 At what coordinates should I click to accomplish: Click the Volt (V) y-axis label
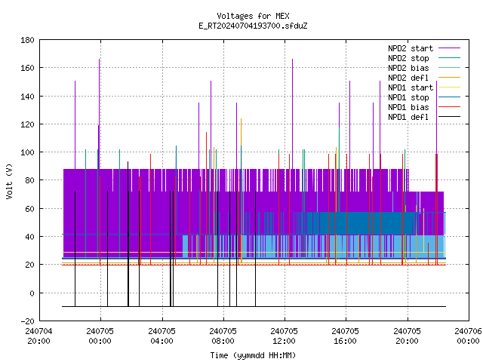[x=10, y=181]
